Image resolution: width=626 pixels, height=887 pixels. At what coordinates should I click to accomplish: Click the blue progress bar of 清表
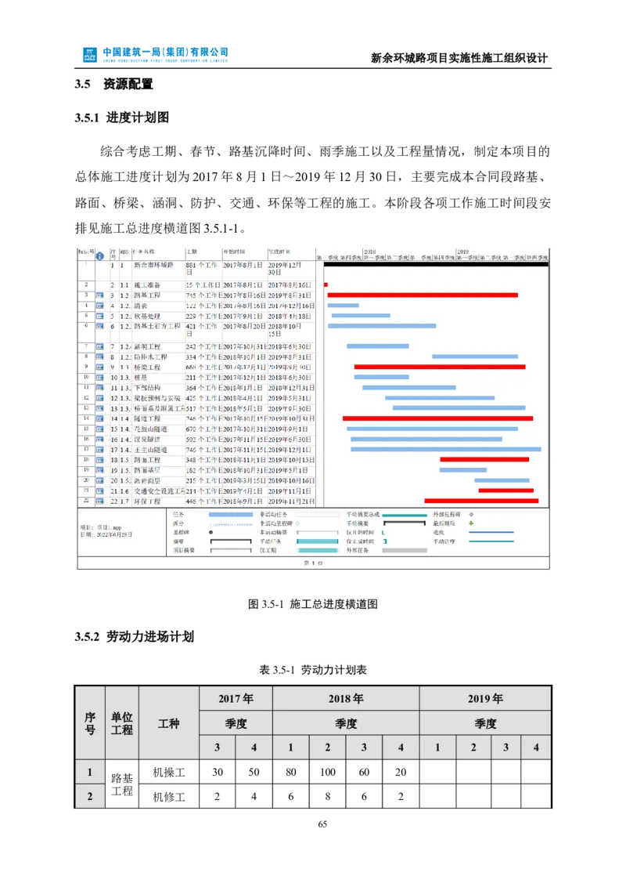tap(344, 306)
